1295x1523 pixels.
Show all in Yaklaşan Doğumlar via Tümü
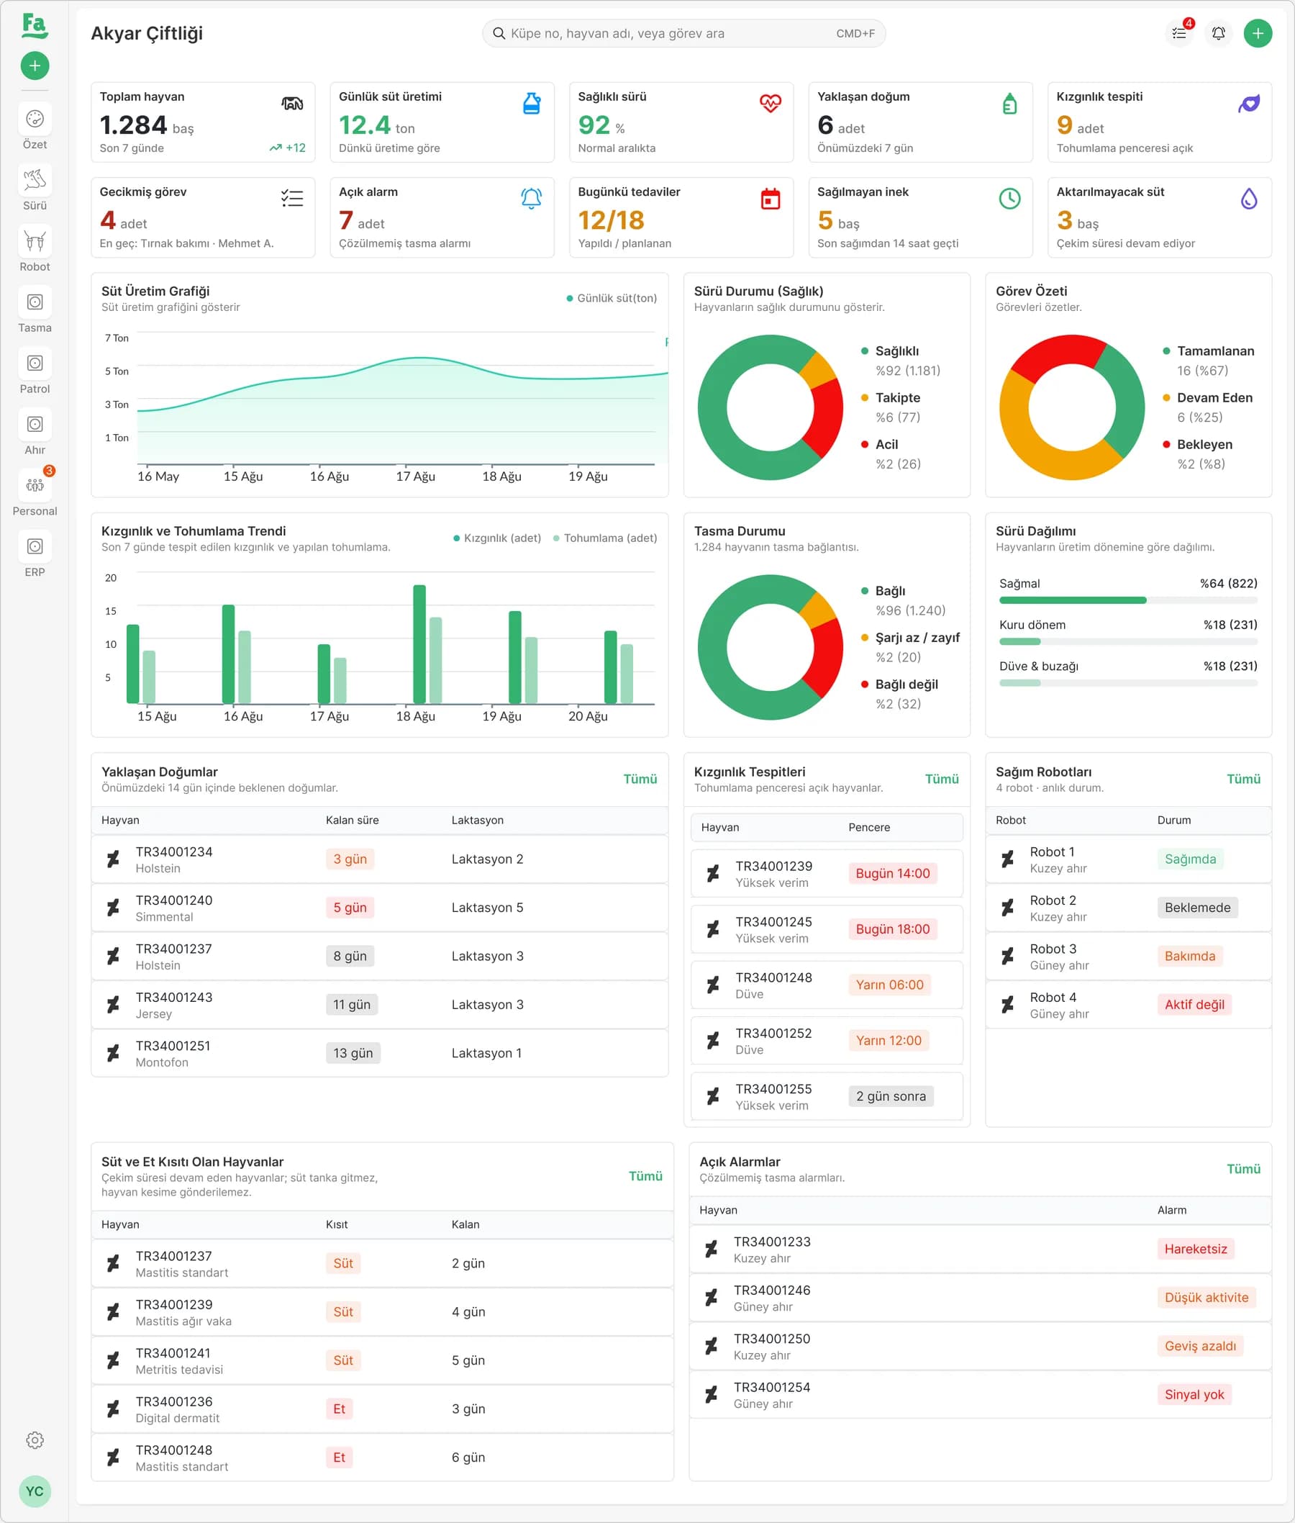(x=640, y=779)
